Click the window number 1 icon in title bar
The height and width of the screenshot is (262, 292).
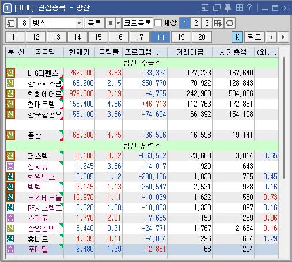[7, 8]
